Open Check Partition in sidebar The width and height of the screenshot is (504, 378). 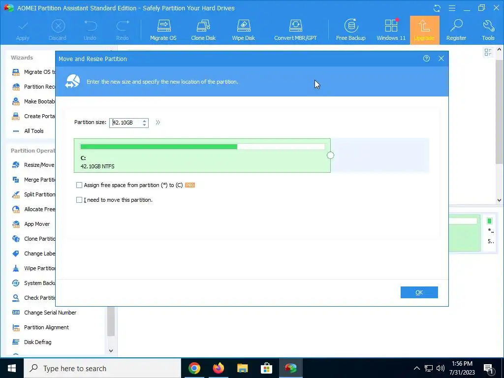[x=33, y=298]
